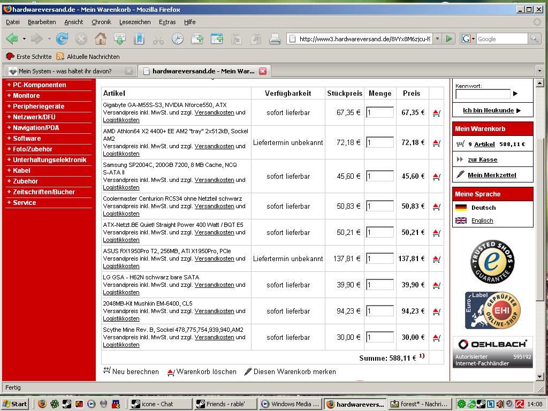Open the Back button history dropdown
548x411 pixels.
(24, 39)
